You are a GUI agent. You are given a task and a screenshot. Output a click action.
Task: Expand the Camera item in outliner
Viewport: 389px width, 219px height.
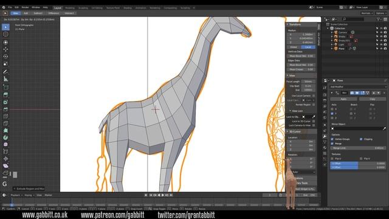click(332, 32)
